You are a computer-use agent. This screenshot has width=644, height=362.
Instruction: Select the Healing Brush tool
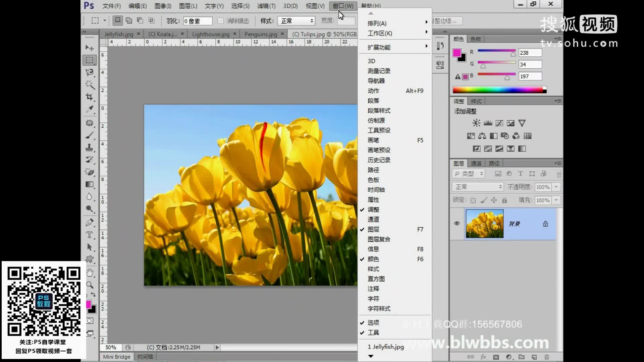pos(89,123)
